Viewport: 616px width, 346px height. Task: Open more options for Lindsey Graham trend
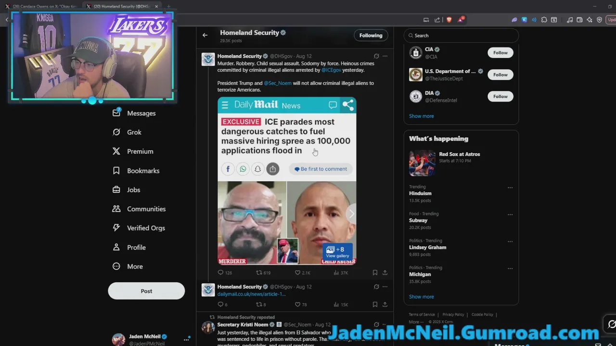[x=510, y=241]
